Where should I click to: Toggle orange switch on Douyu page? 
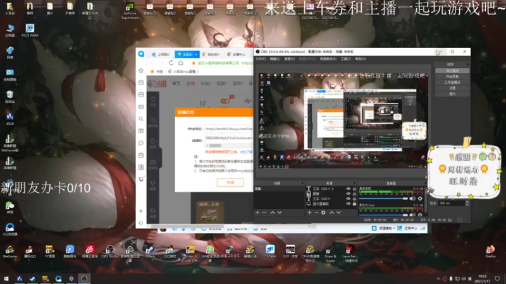[225, 101]
